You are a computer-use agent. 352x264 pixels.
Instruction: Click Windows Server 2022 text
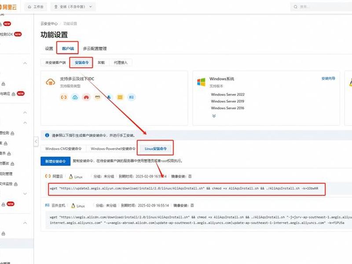coord(227,95)
